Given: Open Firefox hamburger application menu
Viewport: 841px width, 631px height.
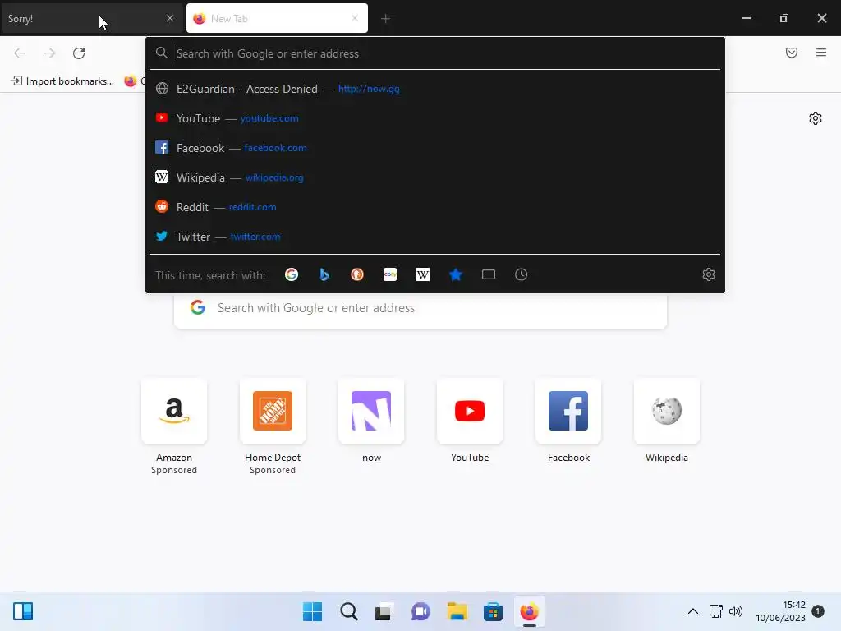Looking at the screenshot, I should pyautogui.click(x=821, y=53).
